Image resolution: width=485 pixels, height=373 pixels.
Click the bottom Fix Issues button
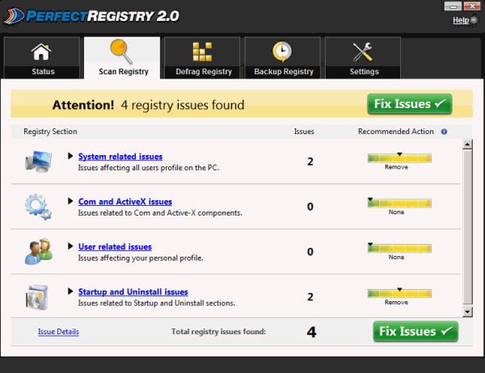[x=415, y=332]
